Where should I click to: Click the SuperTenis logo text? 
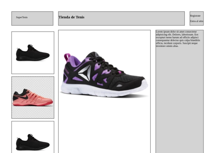[22, 17]
